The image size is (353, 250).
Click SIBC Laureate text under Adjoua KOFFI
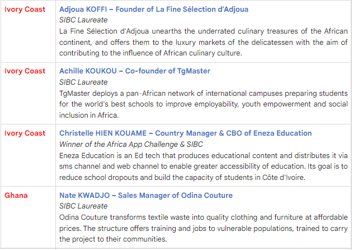(83, 20)
